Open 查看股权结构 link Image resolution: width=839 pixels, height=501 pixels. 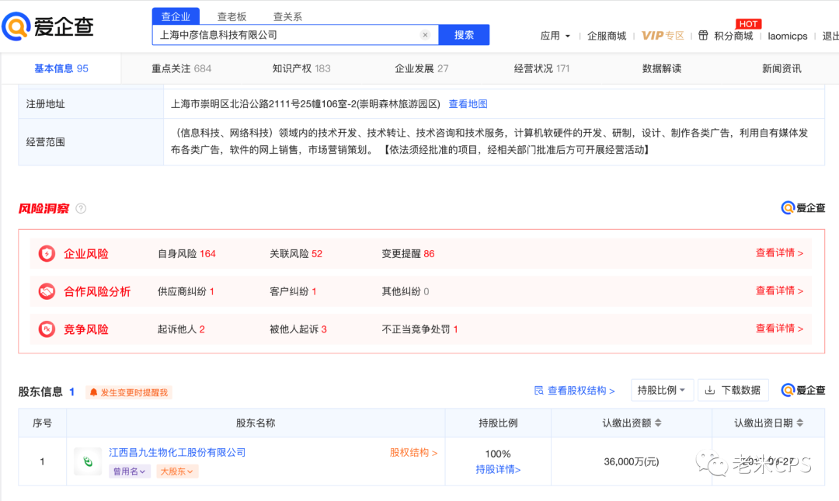(580, 390)
